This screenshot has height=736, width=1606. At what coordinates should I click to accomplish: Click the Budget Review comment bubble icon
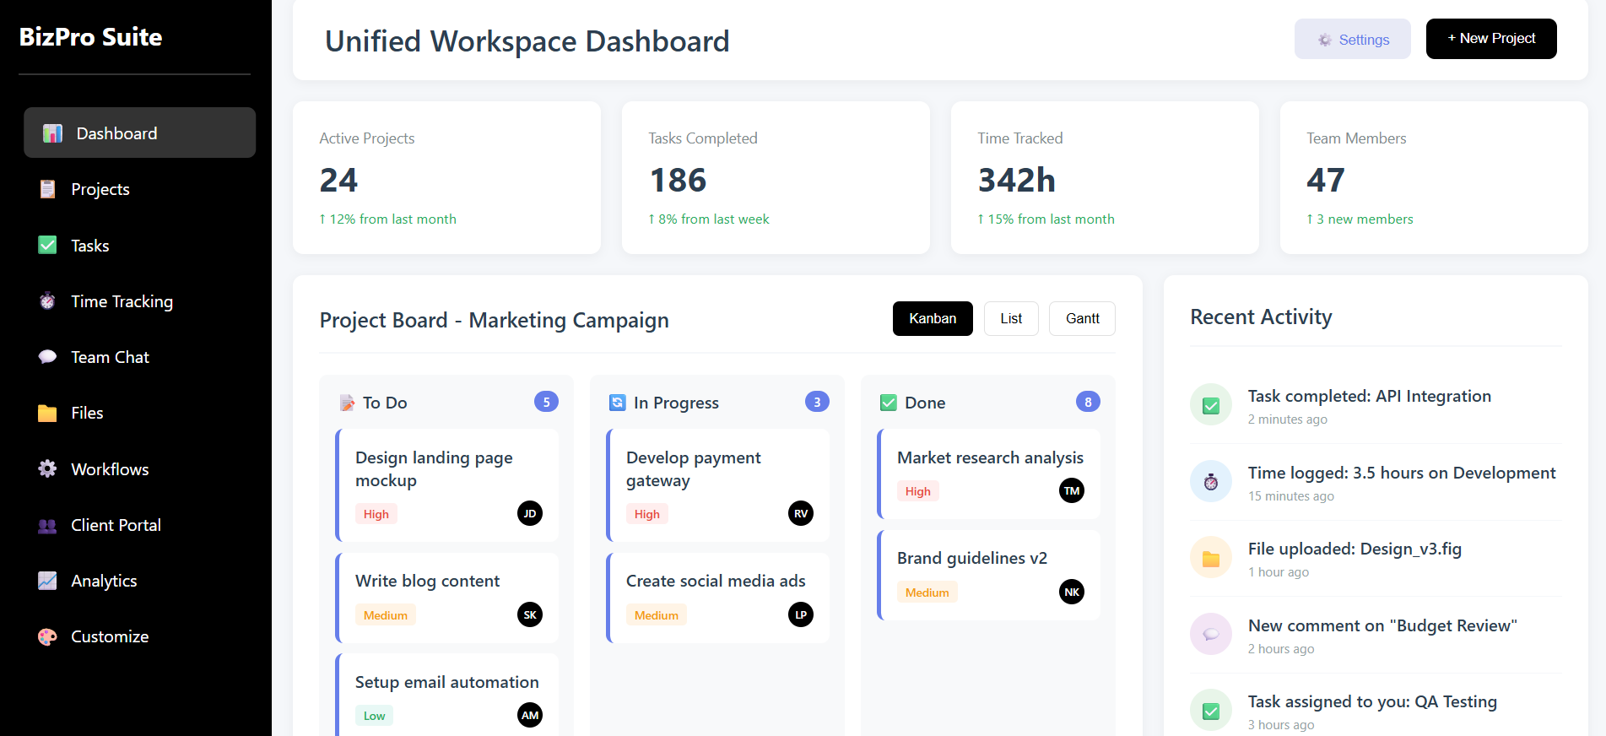tap(1211, 635)
